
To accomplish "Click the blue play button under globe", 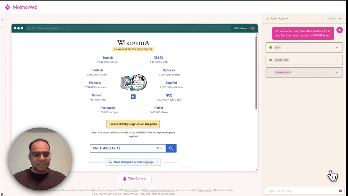I will click(x=133, y=97).
